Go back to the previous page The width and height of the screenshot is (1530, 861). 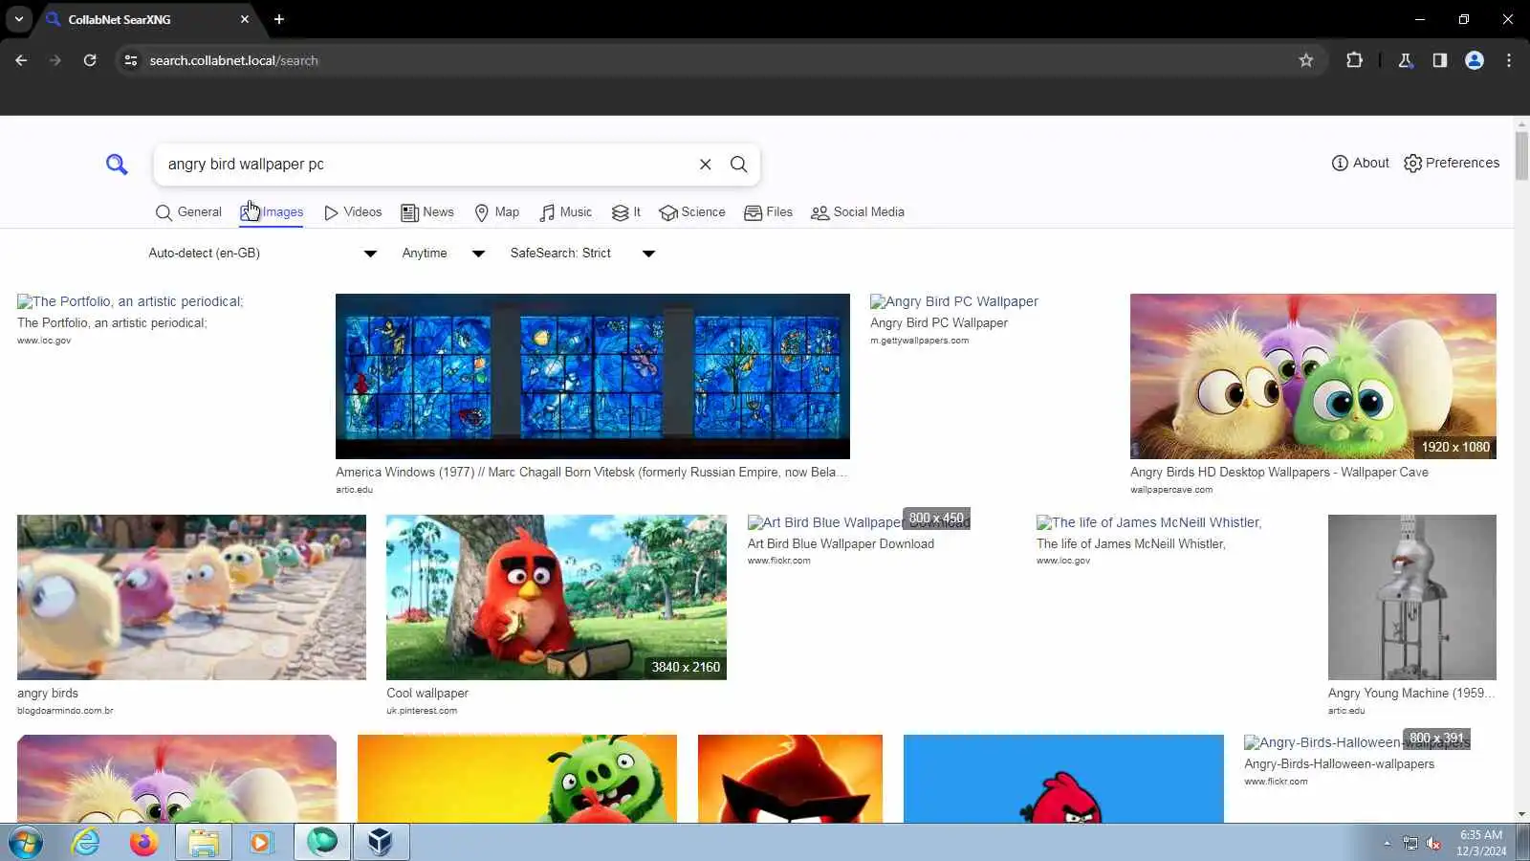[x=21, y=60]
